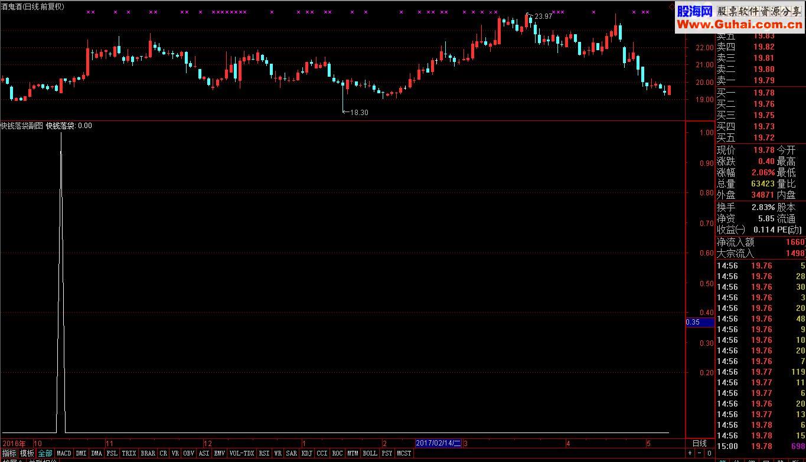Click the 净资 value 5.85
Screen dimensions: 806x462
pos(766,218)
